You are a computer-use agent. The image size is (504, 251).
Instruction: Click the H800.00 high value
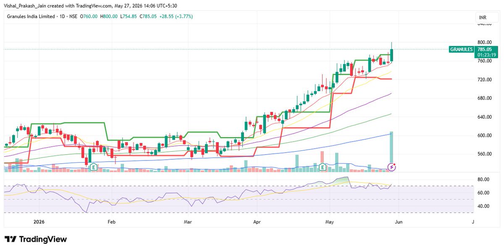109,16
